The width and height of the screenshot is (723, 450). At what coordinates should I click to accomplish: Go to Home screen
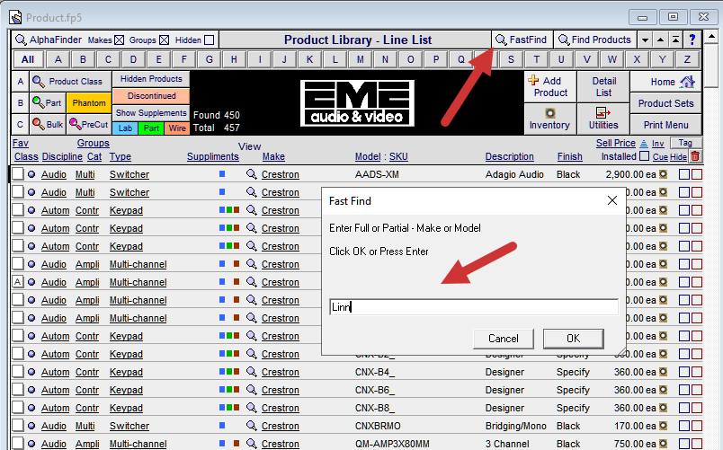coord(665,82)
